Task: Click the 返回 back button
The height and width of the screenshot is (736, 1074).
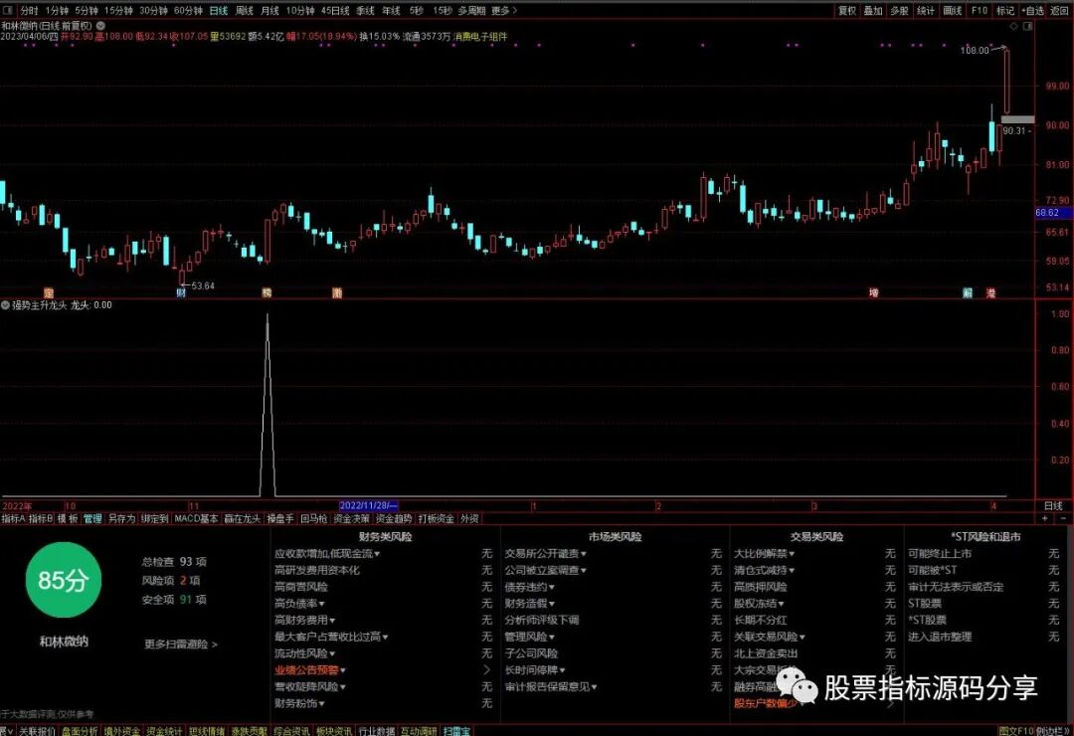Action: pos(1060,10)
